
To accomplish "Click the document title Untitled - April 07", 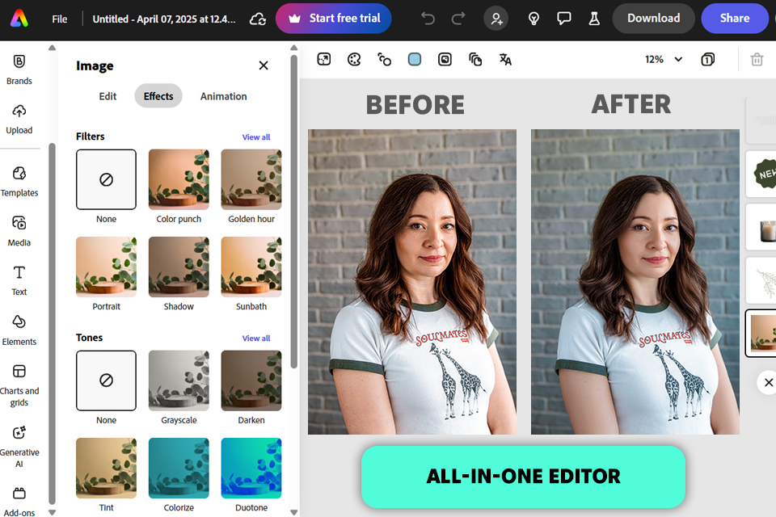I will coord(164,19).
